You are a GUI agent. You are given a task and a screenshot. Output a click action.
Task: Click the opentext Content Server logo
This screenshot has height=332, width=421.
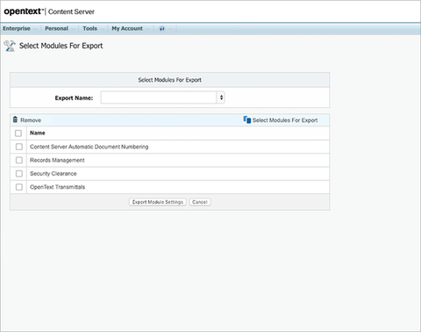click(49, 11)
